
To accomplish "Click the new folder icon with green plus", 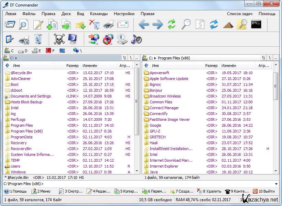I will point(80,24).
